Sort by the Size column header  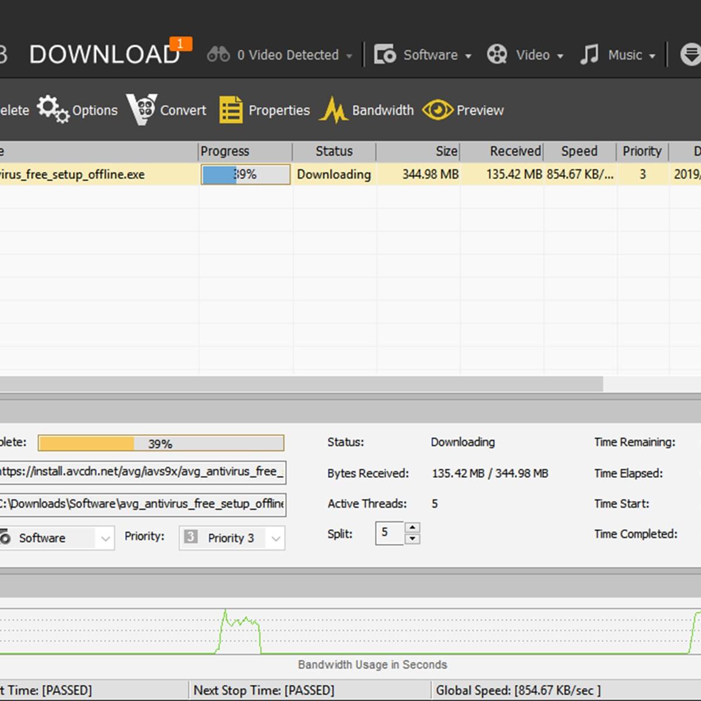click(x=418, y=151)
